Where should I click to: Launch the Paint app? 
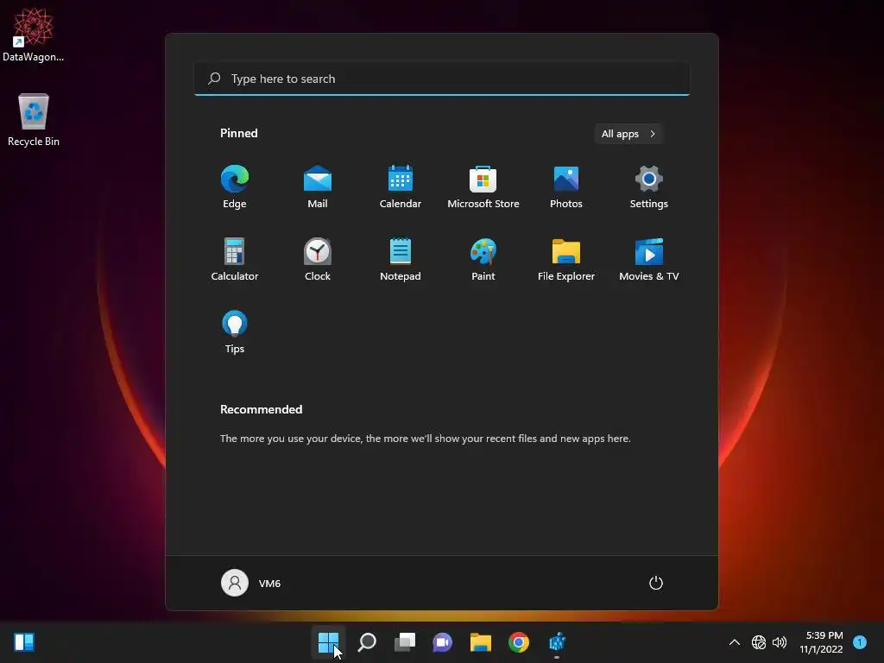pyautogui.click(x=483, y=259)
